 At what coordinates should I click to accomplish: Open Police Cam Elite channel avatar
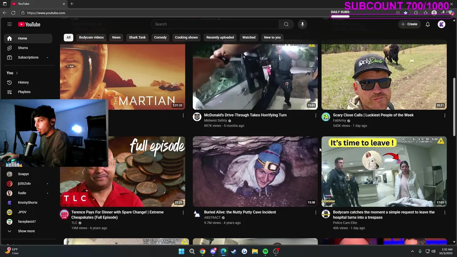point(326,214)
